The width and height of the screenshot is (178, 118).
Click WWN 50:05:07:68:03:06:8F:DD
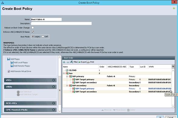(159, 83)
